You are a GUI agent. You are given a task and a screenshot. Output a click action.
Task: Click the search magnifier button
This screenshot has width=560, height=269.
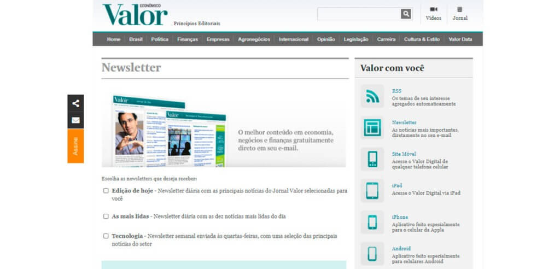(x=406, y=14)
